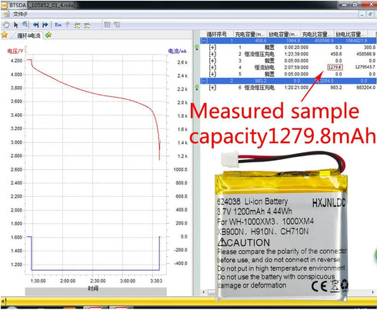Image resolution: width=377 pixels, height=310 pixels.
Task: Expand step 4 constant current discharge row
Action: click(x=212, y=68)
